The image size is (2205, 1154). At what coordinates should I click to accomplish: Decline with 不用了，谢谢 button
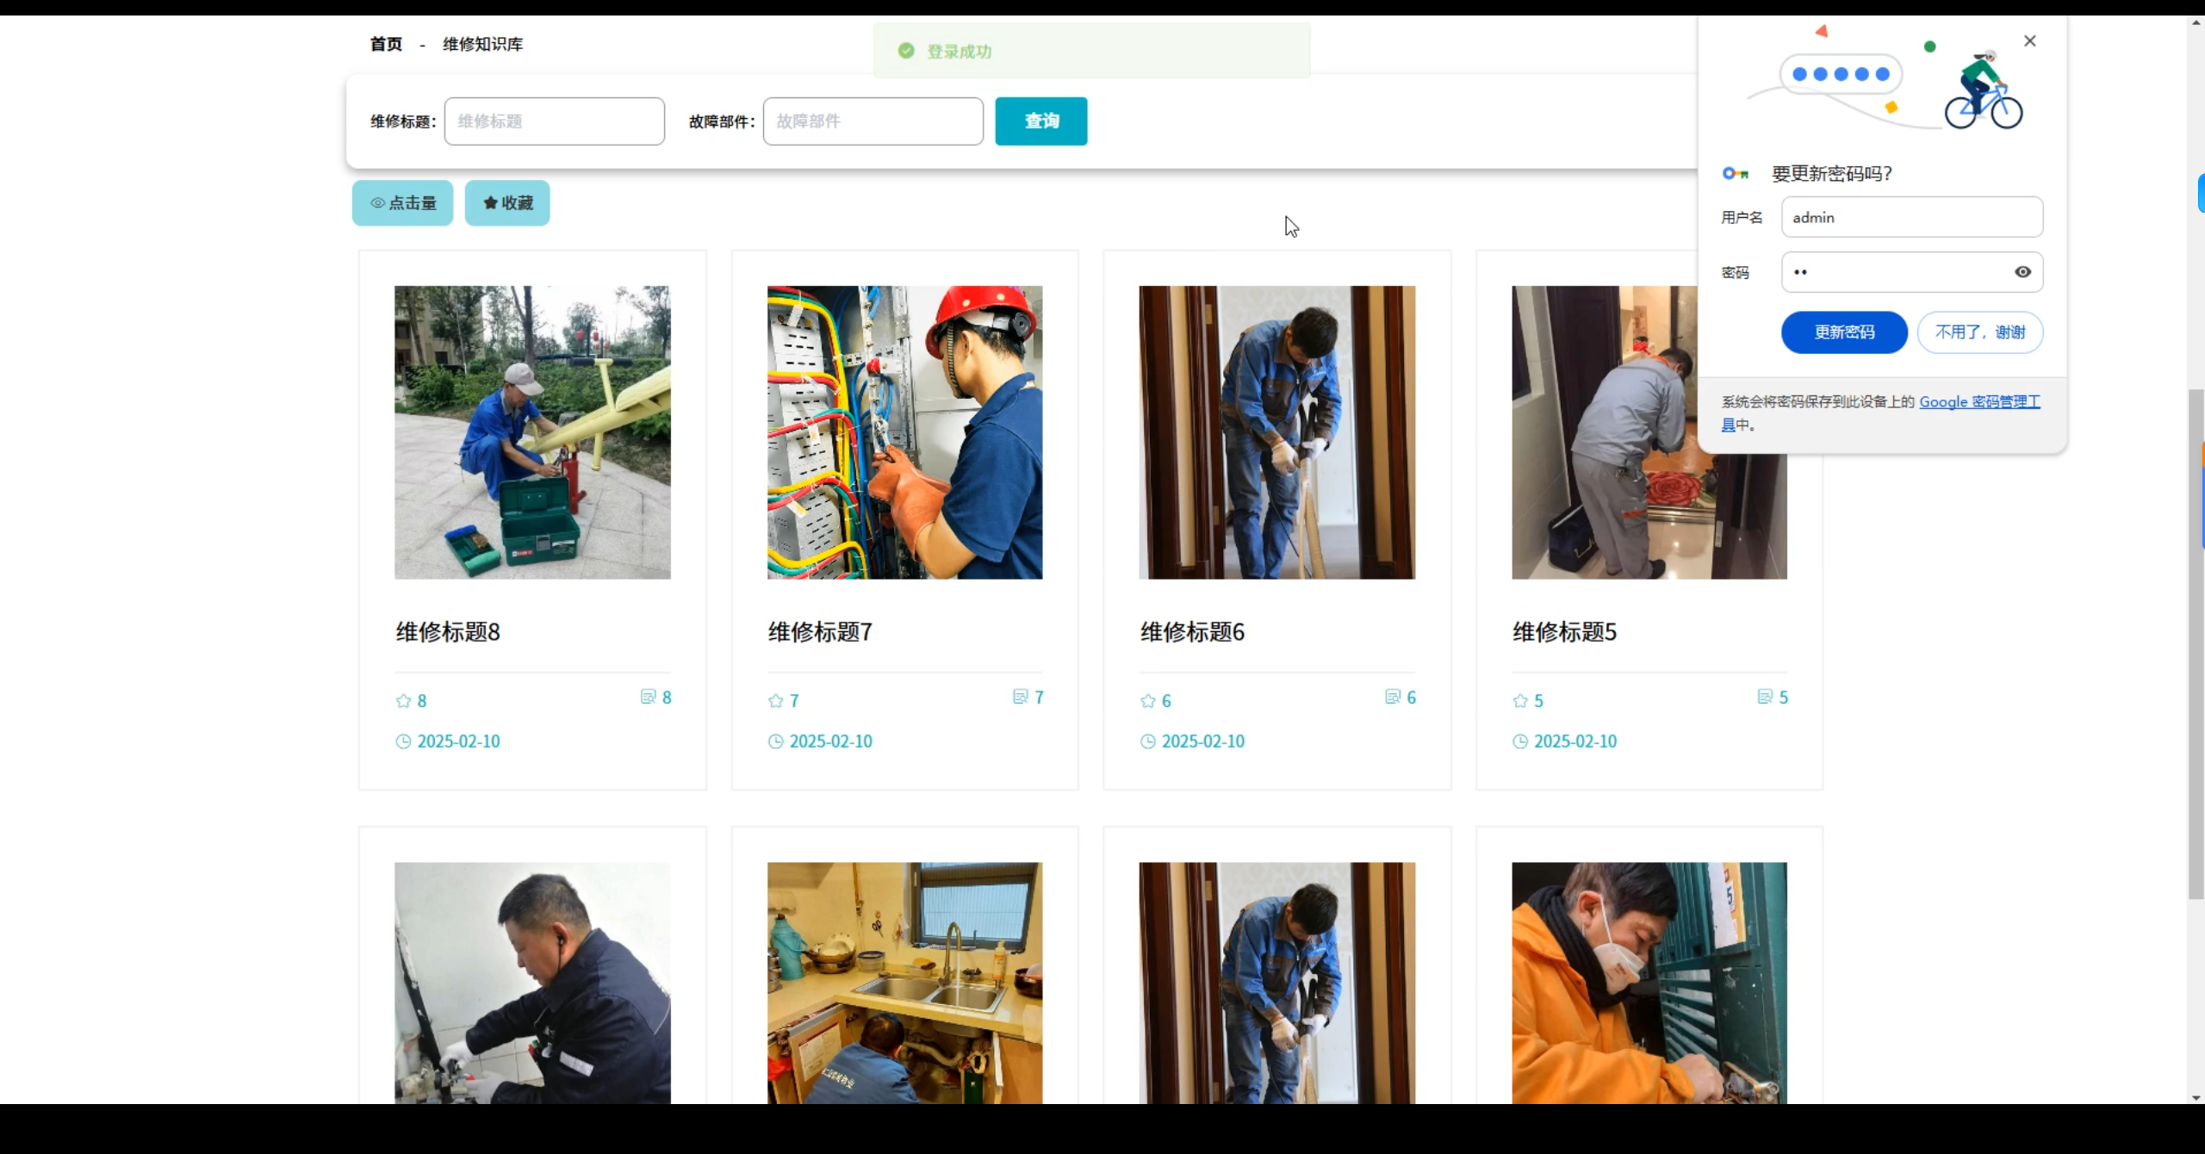point(1980,332)
